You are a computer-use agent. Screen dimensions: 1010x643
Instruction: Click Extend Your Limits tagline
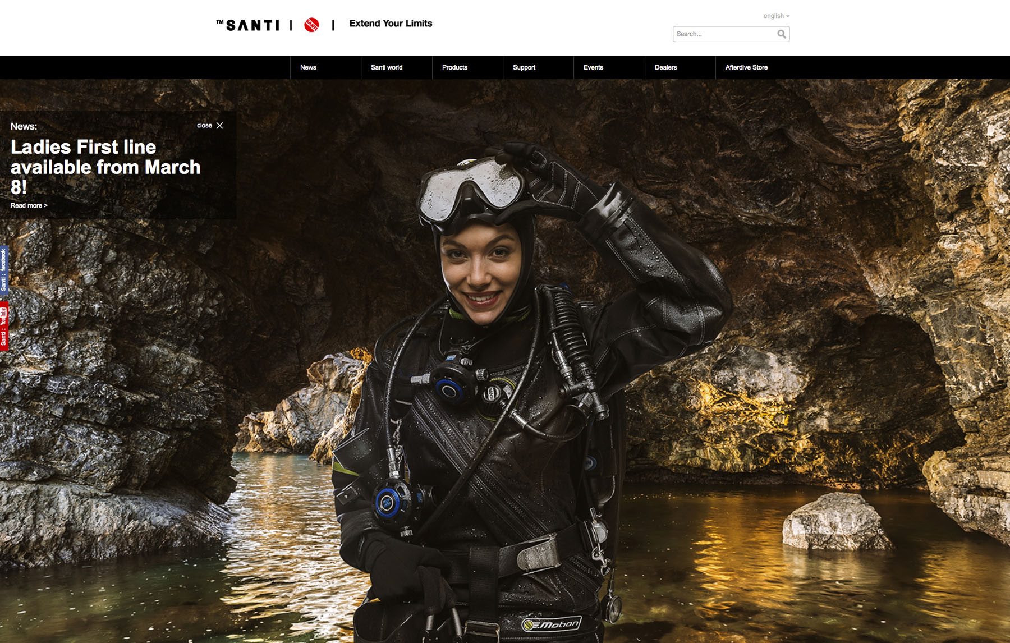(x=391, y=24)
